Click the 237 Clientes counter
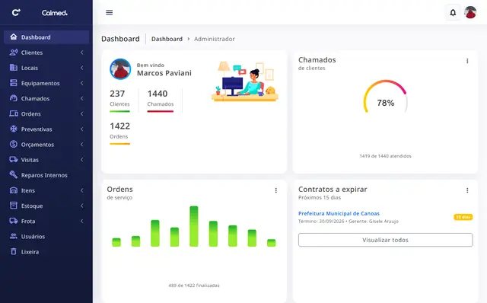The width and height of the screenshot is (487, 303). [119, 100]
